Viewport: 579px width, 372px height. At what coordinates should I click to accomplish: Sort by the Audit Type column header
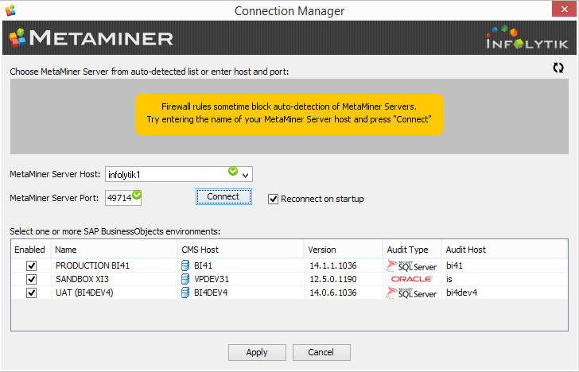pyautogui.click(x=412, y=250)
